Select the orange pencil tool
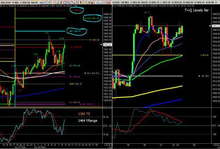Viewport: 220px width, 149px height. pos(53,2)
